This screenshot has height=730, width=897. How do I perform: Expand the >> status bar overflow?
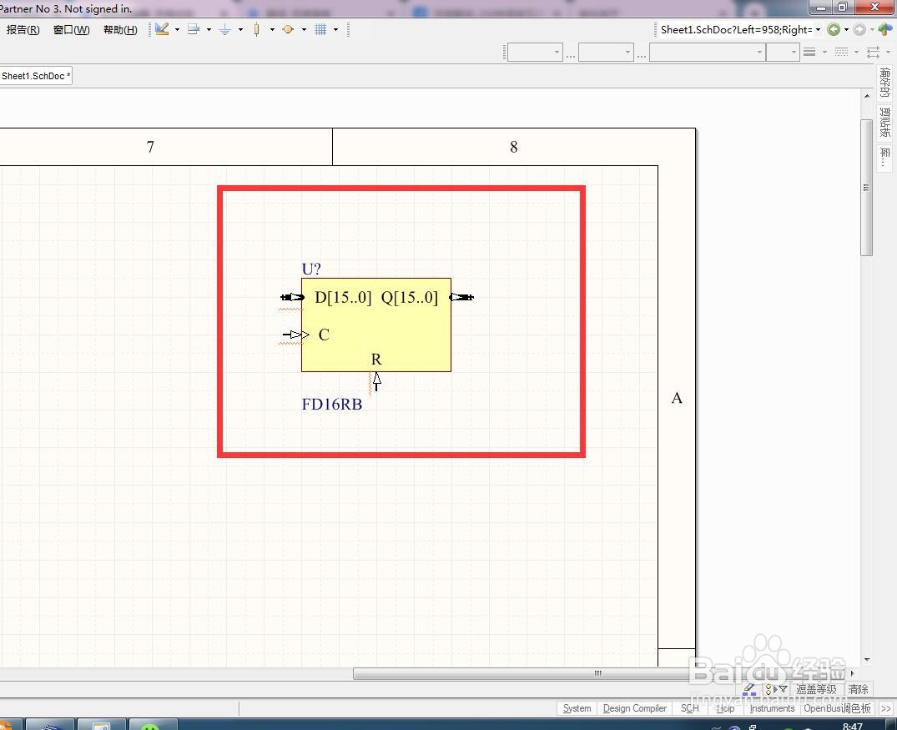pos(885,708)
